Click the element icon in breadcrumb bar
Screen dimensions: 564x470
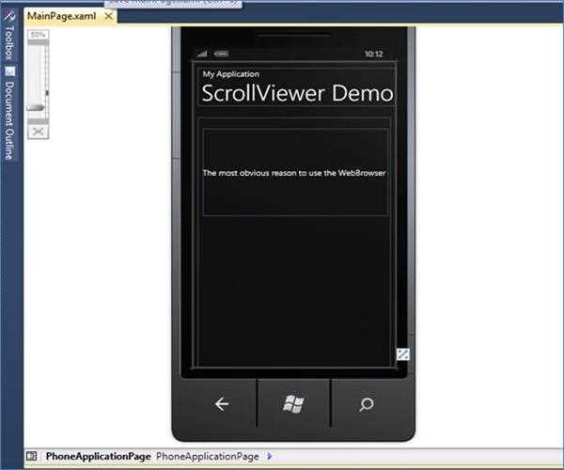click(x=32, y=456)
